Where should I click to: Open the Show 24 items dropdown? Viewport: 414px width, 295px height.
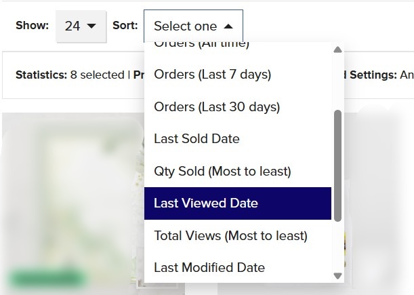coord(81,26)
